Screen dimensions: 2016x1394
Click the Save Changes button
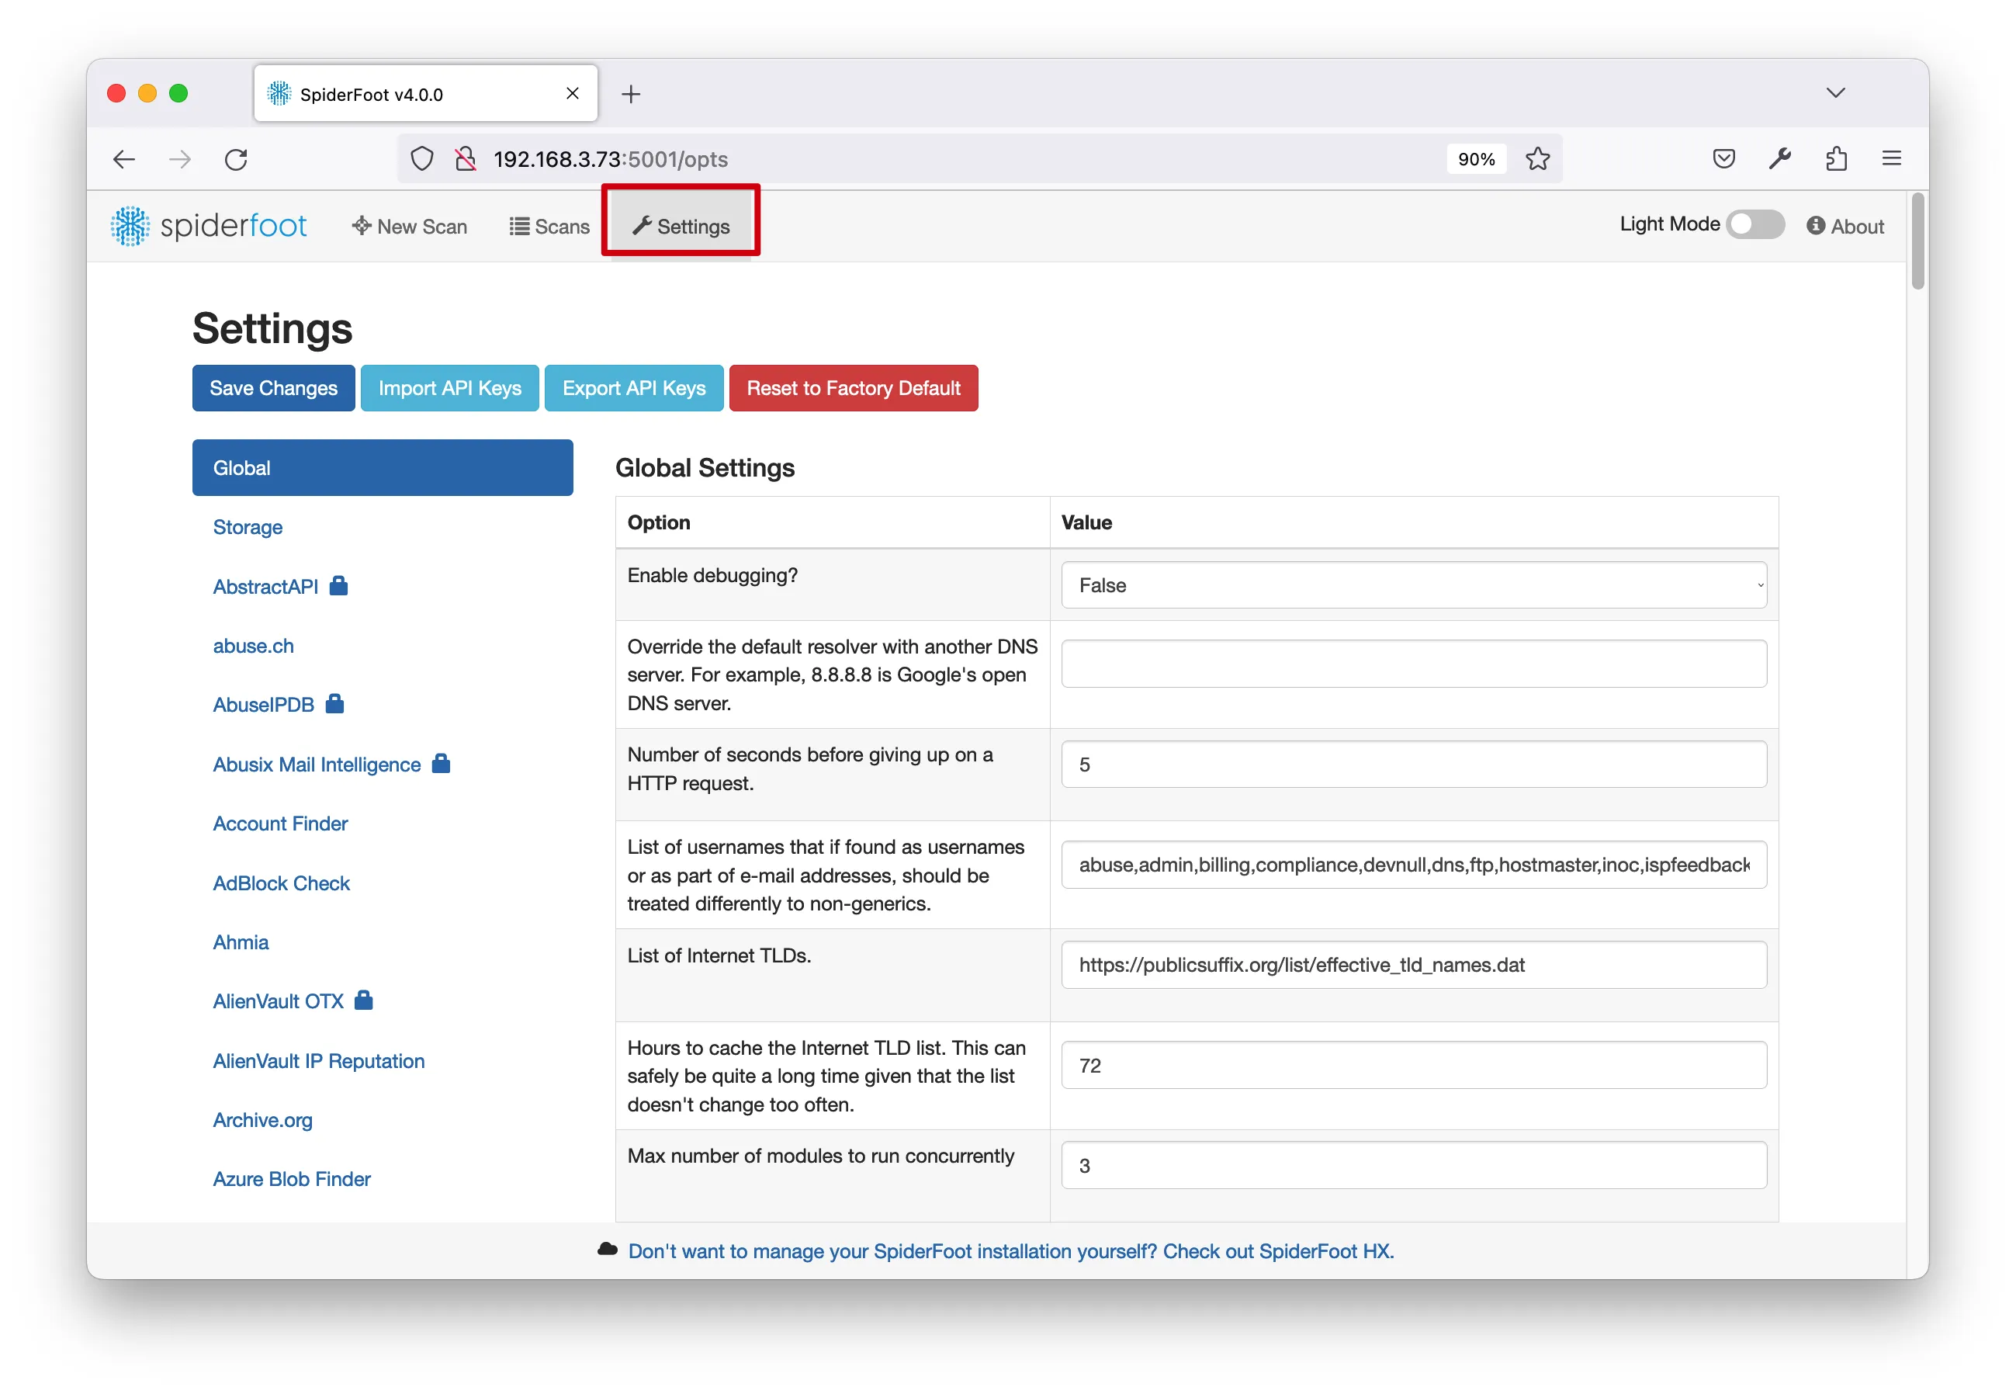[273, 388]
